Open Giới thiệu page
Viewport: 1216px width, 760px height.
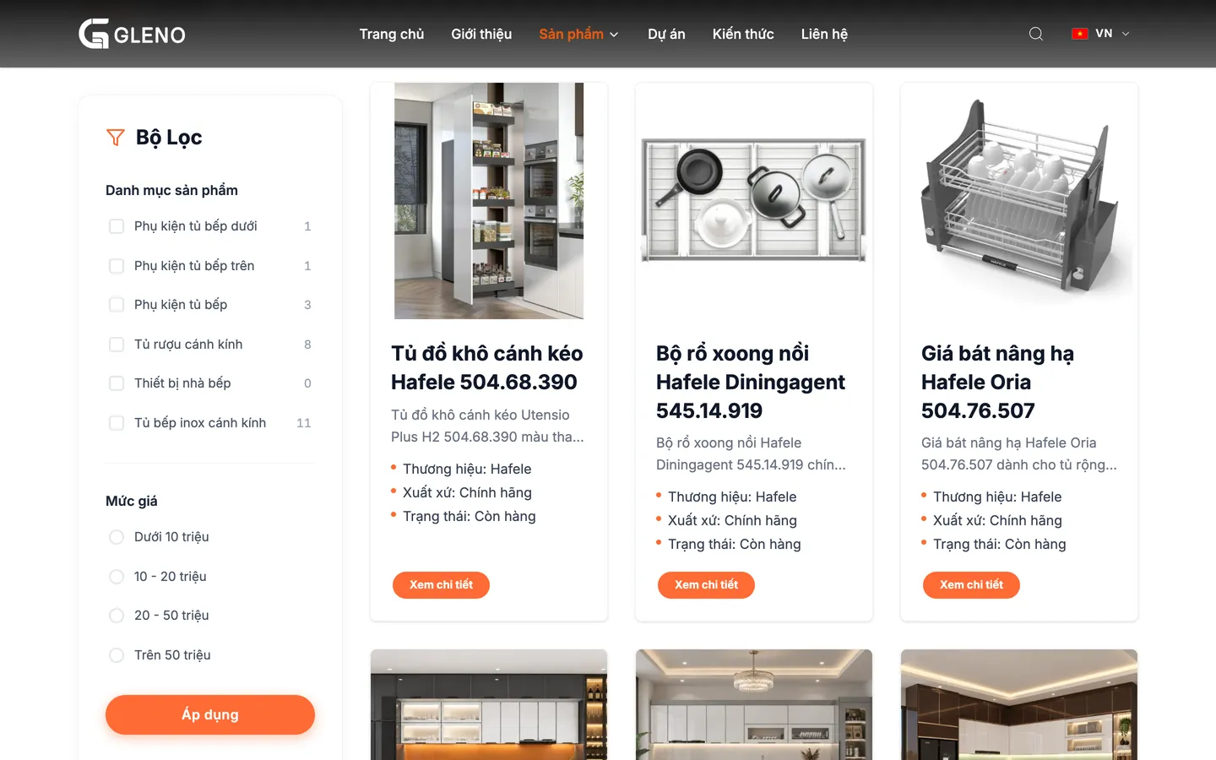pyautogui.click(x=481, y=34)
